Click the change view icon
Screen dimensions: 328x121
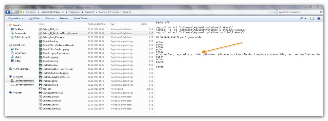click(x=302, y=18)
